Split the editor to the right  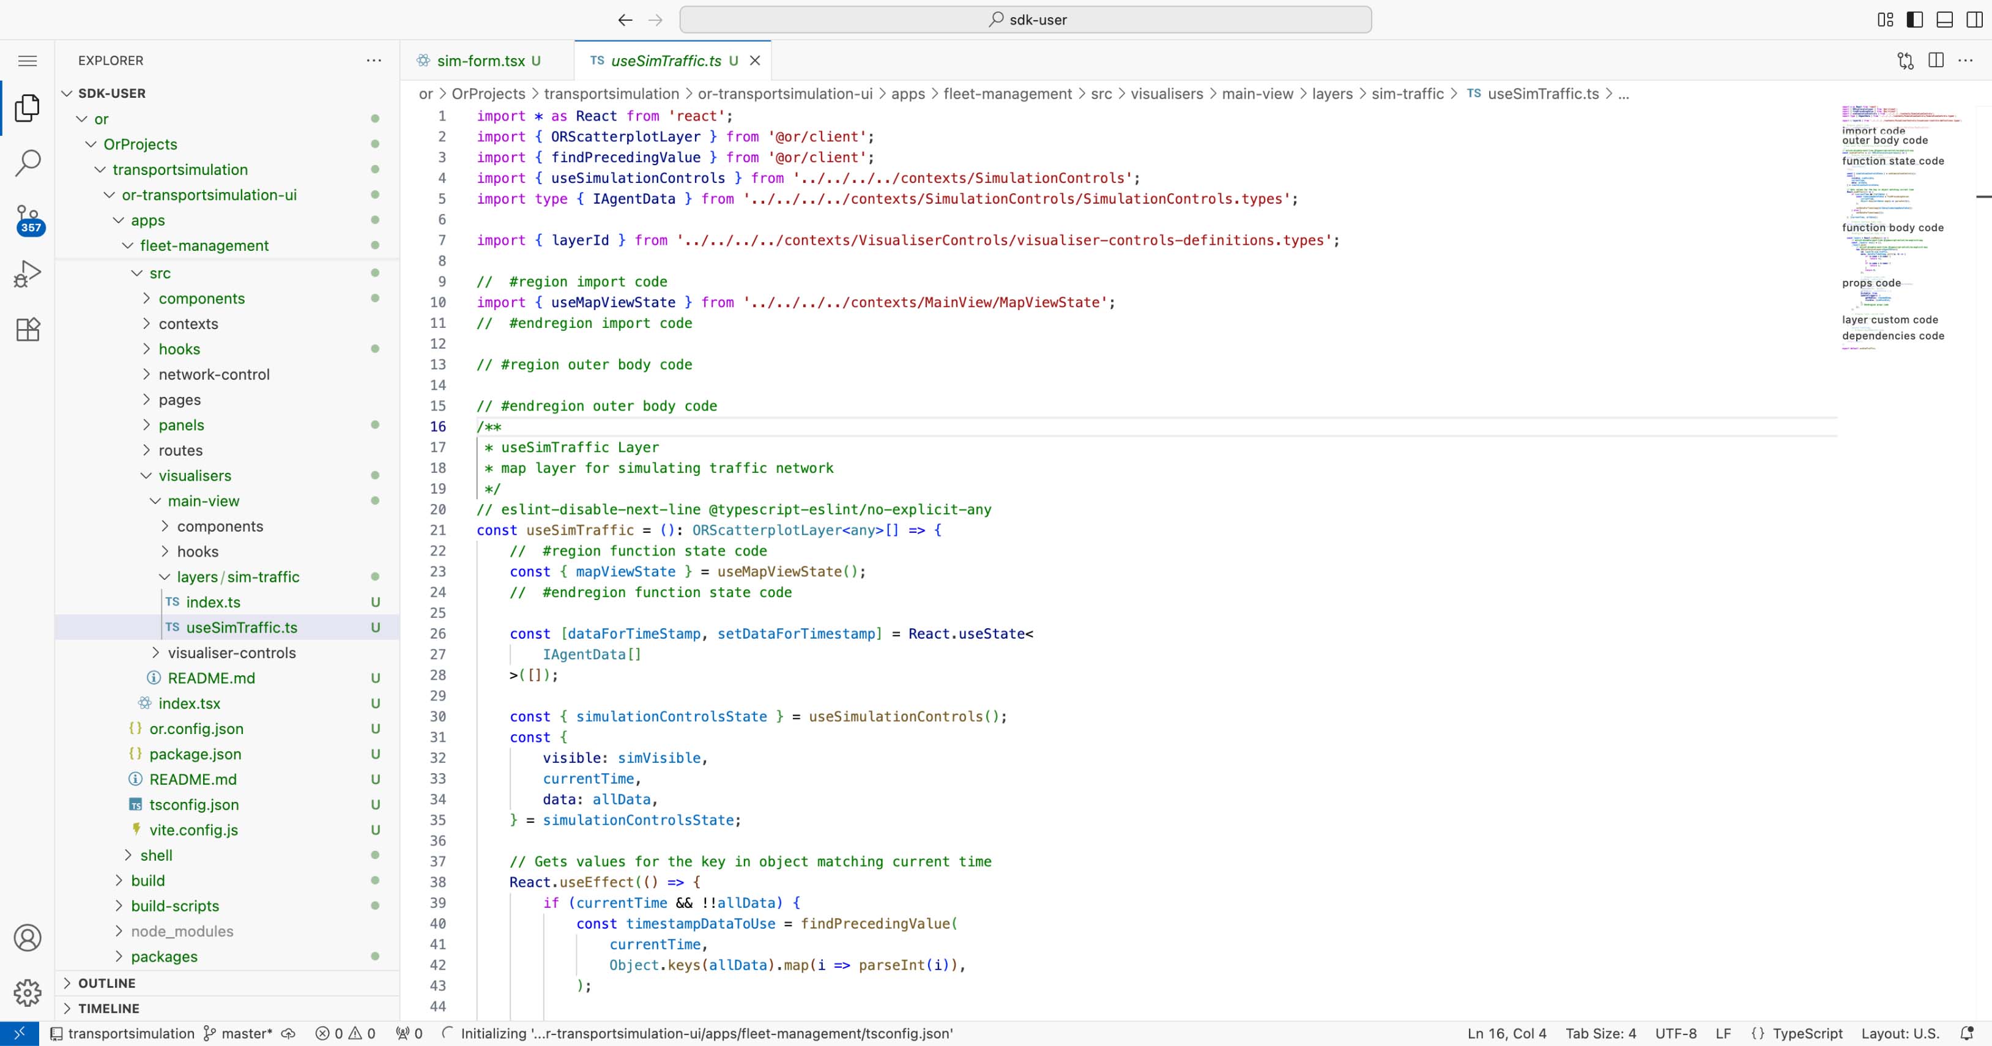click(x=1936, y=61)
